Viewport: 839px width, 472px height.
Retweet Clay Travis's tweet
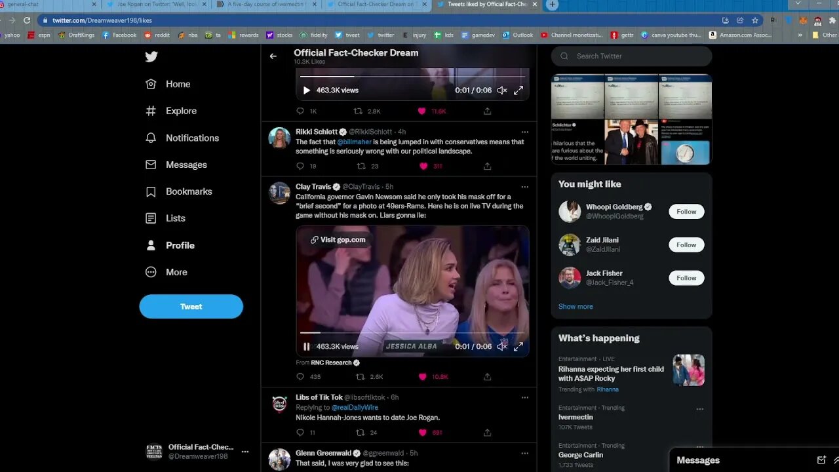(361, 377)
